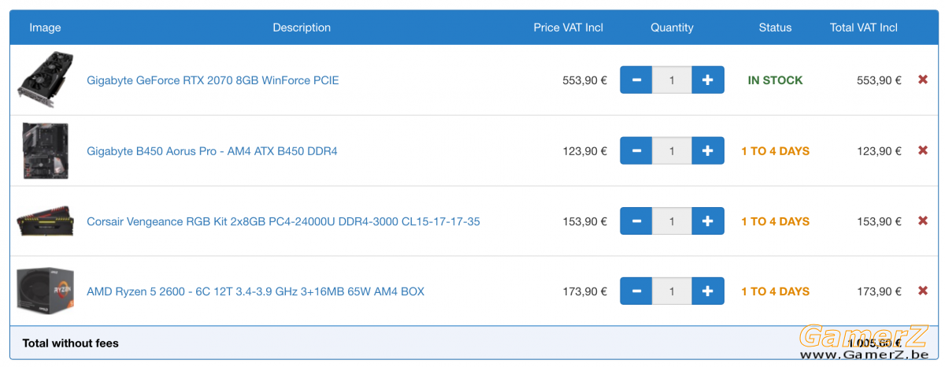Remove the Corsair Vengeance RGB item
The width and height of the screenshot is (945, 367).
tap(923, 221)
